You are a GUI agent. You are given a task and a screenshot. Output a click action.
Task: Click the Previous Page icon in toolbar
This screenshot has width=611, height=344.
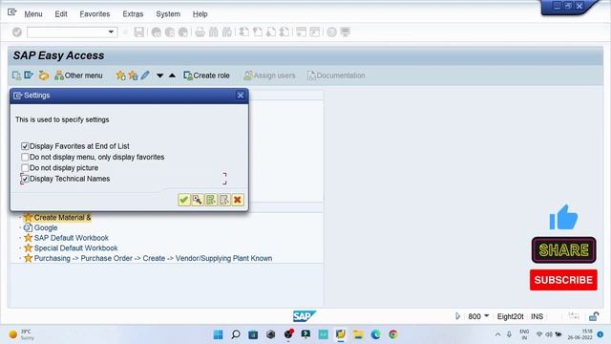tap(258, 32)
